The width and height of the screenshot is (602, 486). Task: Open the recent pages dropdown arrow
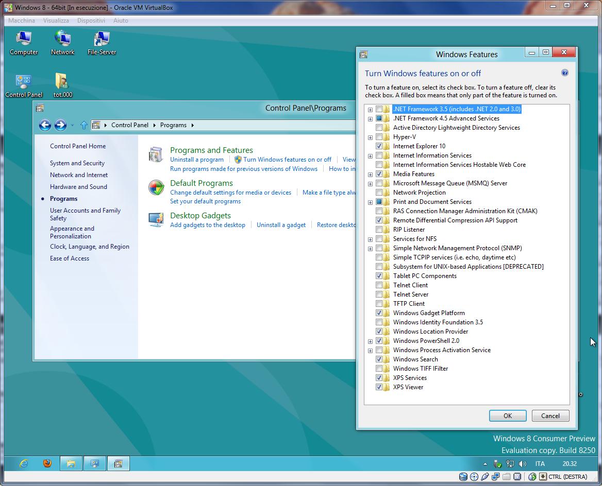[x=72, y=126]
